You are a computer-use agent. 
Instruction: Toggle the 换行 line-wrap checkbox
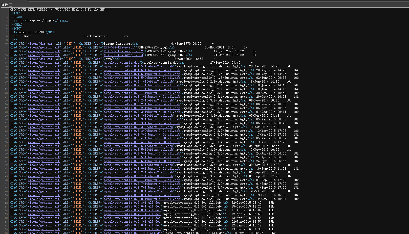(11, 5)
